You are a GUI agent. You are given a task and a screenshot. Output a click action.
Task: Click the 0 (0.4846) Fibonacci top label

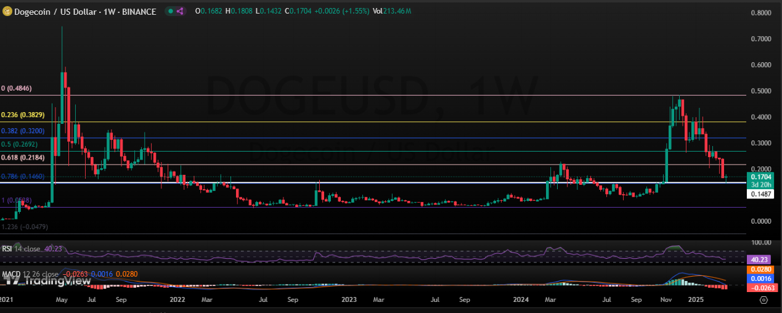coord(17,88)
